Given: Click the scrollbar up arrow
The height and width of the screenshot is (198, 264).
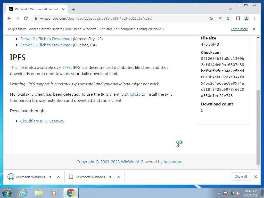Looking at the screenshot, I should 258,37.
